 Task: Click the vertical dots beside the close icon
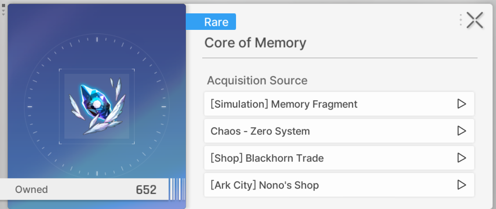(x=460, y=20)
